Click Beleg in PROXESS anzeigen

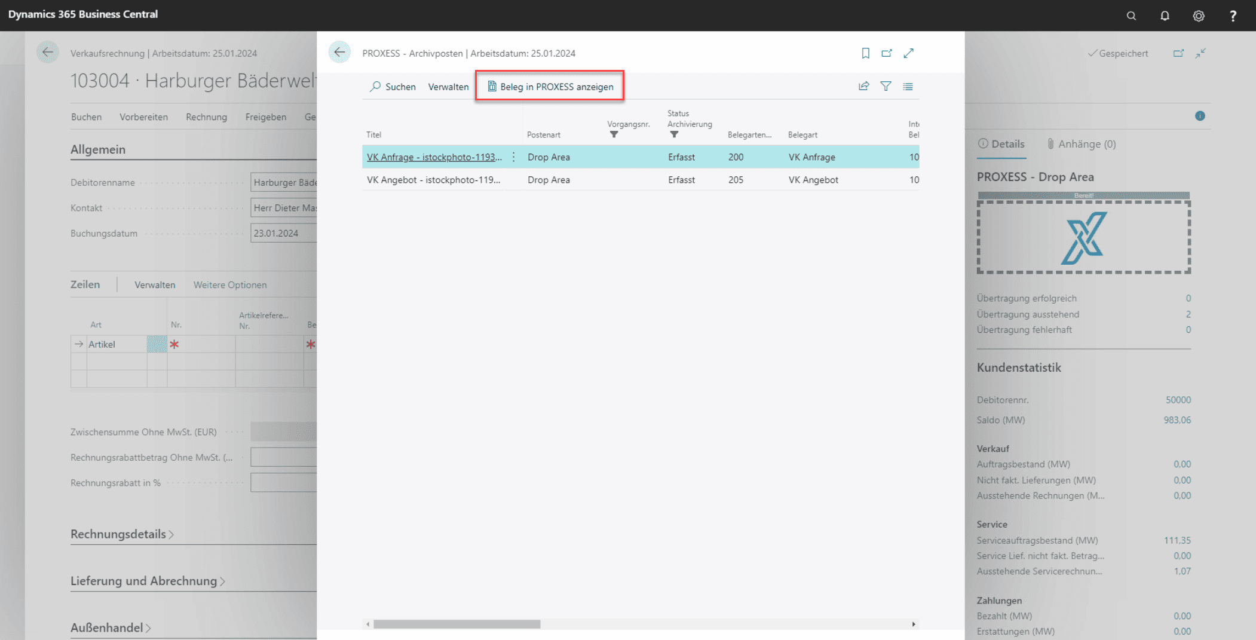tap(550, 87)
